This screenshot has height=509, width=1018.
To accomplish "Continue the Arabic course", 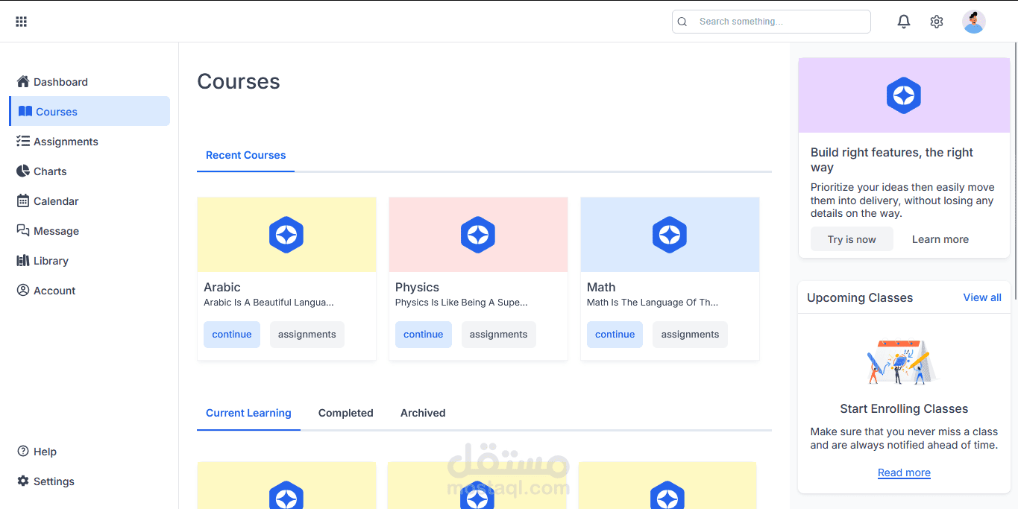I will [x=232, y=335].
